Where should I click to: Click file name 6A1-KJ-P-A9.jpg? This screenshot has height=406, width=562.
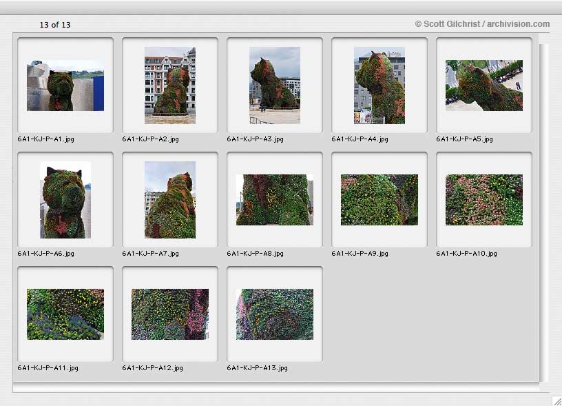pos(360,254)
